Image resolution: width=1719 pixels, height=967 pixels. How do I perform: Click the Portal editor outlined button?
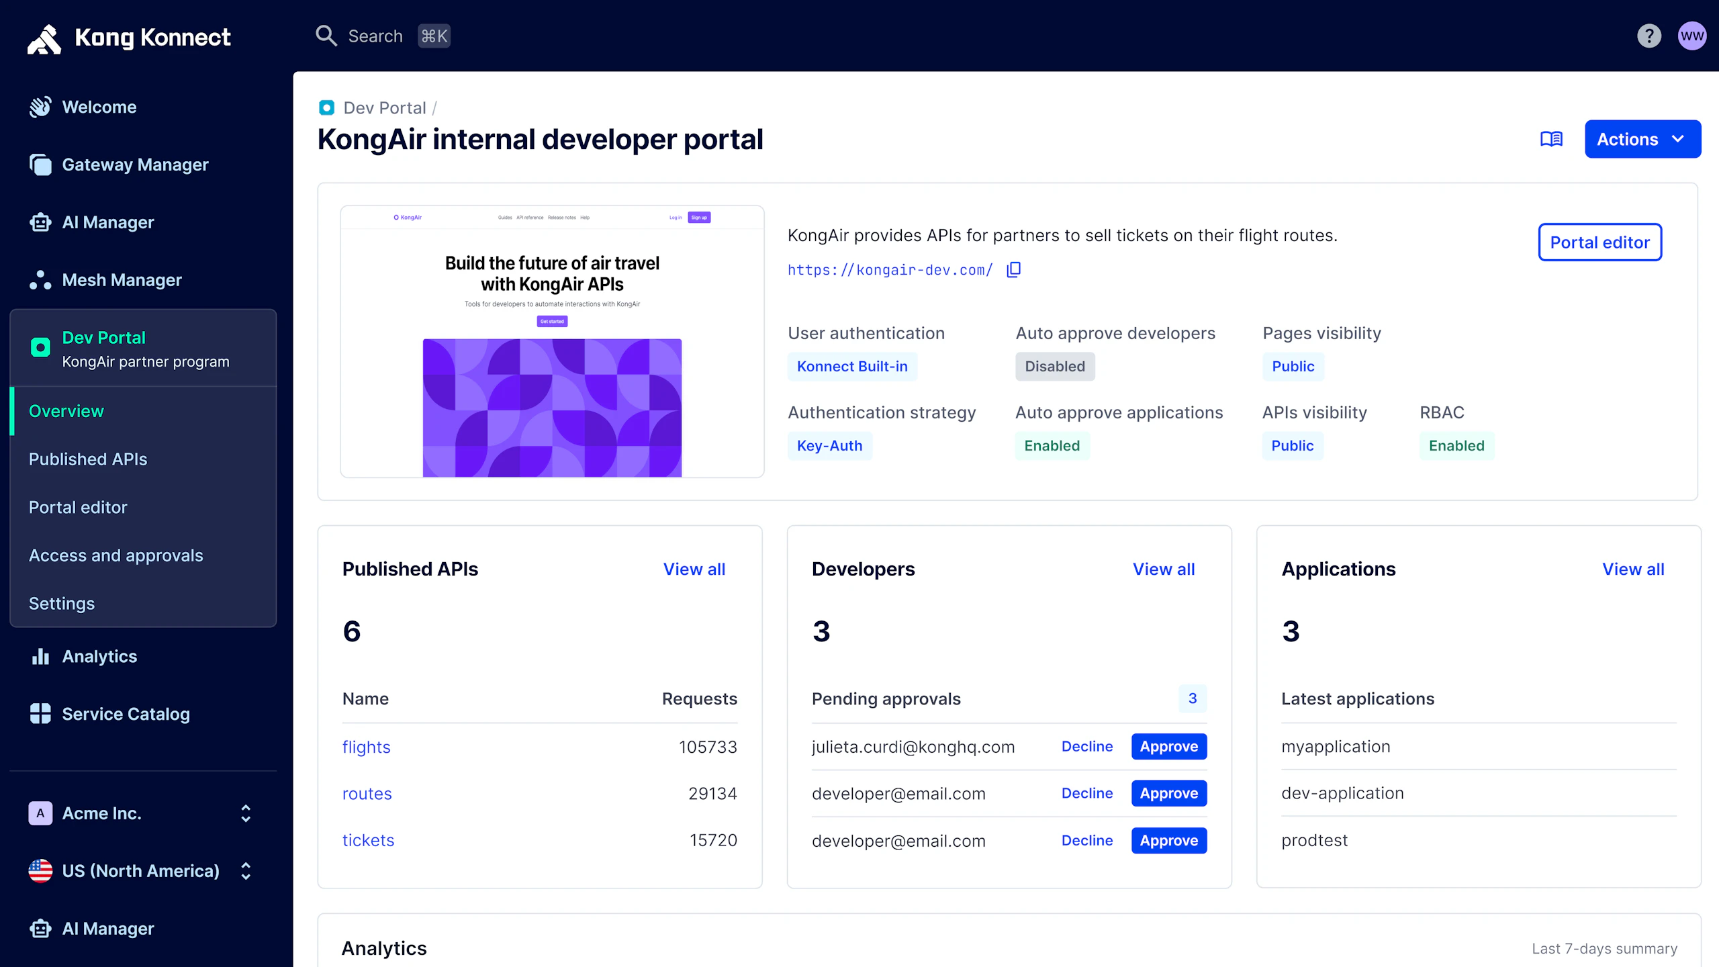1599,242
